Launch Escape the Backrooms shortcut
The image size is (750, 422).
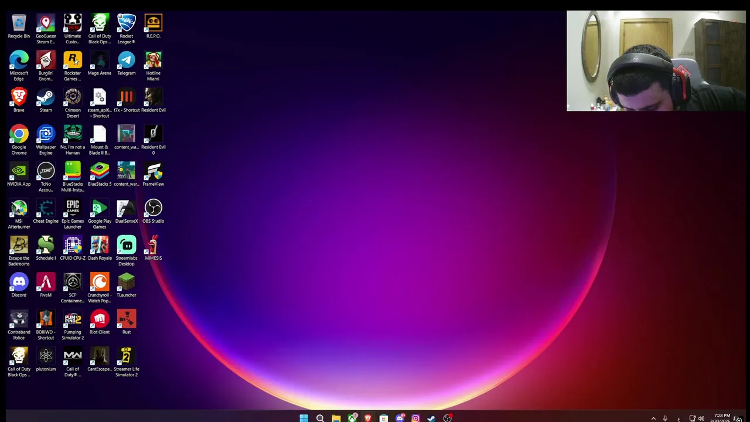19,251
